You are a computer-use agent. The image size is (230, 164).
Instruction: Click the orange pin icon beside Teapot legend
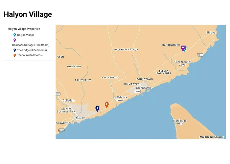[15, 55]
